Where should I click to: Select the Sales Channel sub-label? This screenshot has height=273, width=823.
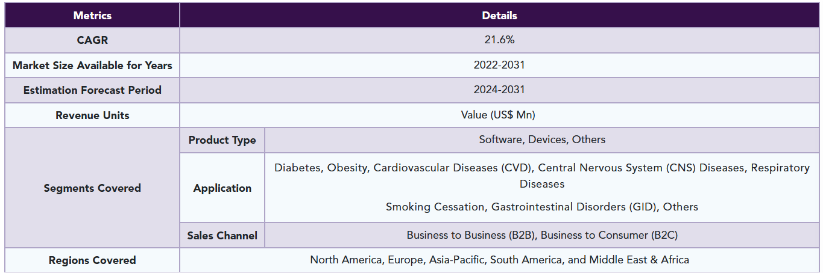[x=222, y=236]
